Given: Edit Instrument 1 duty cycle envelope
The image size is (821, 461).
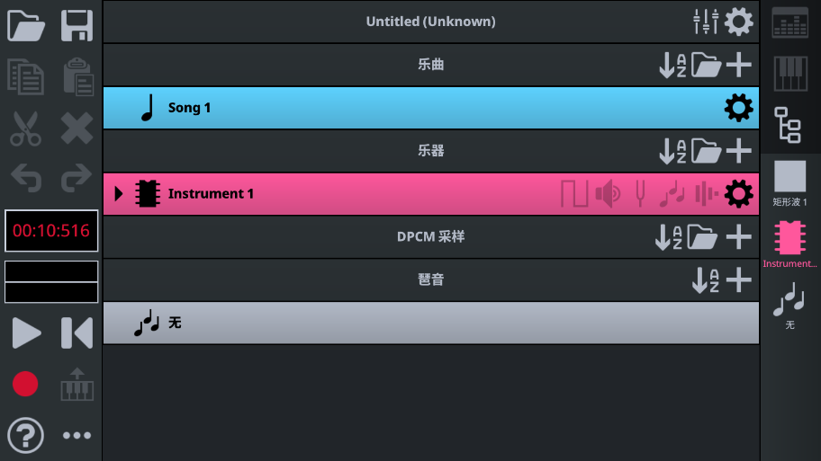Looking at the screenshot, I should coord(574,194).
